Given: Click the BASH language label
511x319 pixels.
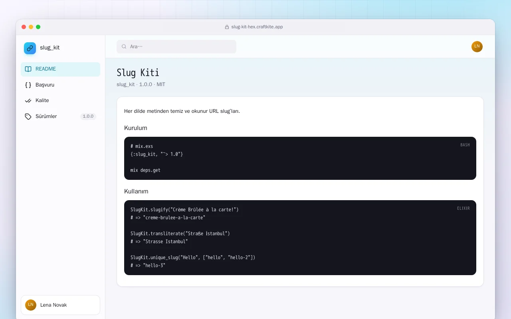Looking at the screenshot, I should click(x=465, y=145).
